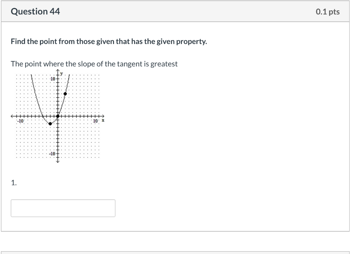The height and width of the screenshot is (254, 352).
Task: Click the answer number 1 label
Action: click(13, 183)
